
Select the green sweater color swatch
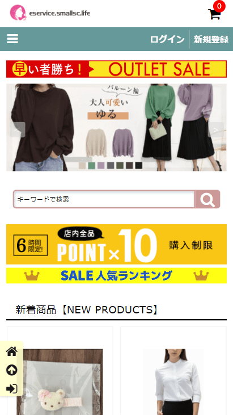(92, 165)
